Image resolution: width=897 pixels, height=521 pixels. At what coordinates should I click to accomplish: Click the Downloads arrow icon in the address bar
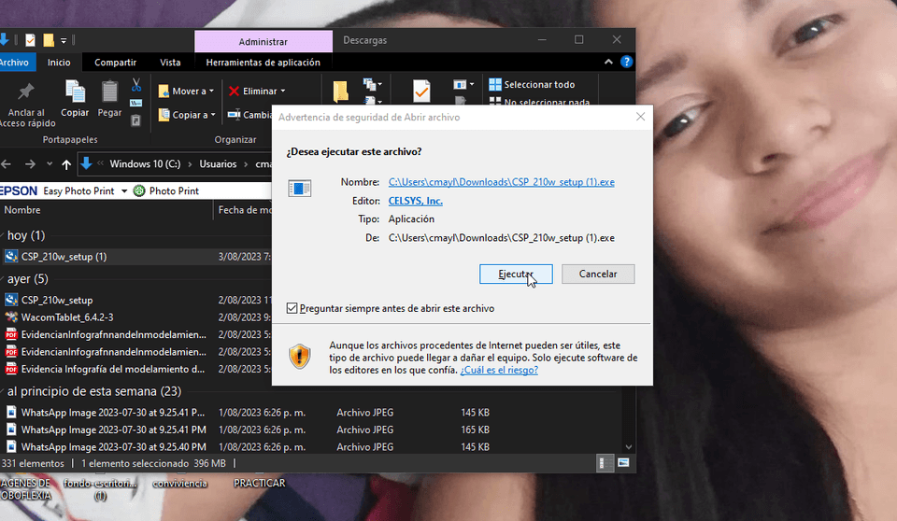[x=86, y=163]
